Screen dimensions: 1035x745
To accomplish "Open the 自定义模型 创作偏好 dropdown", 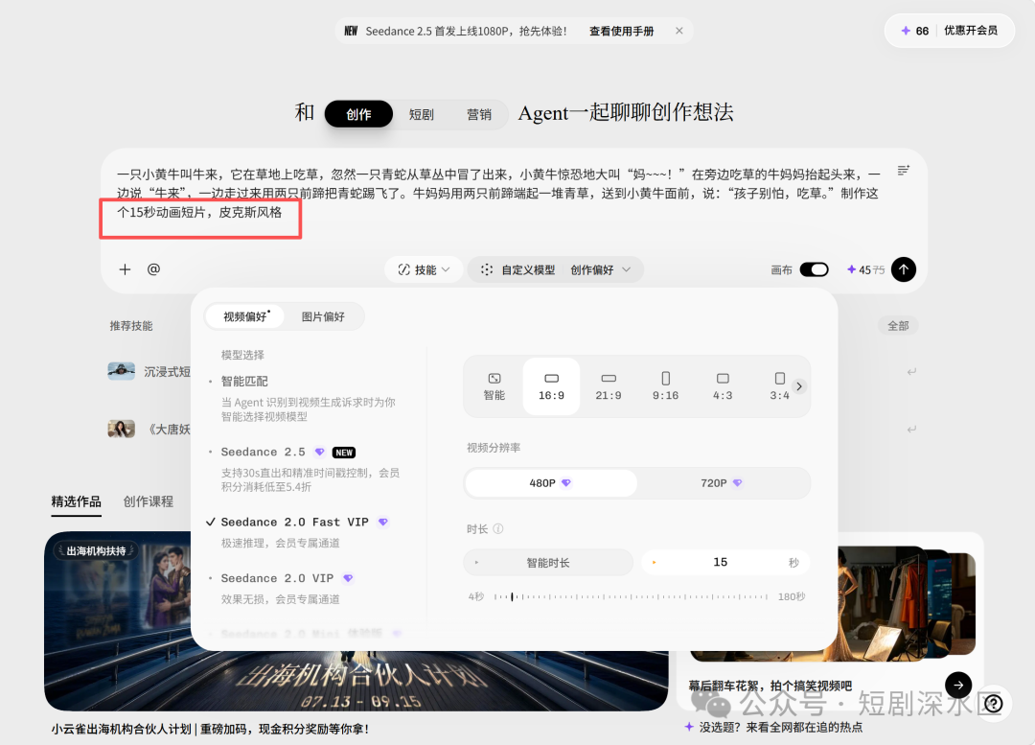I will click(555, 269).
